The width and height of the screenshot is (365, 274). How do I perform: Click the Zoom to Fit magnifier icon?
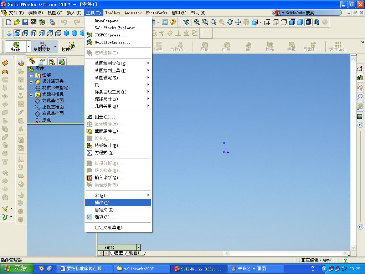pos(197,22)
